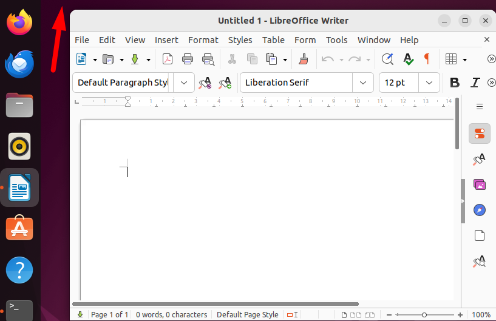Viewport: 496px width, 321px height.
Task: Click the zoom slider in status bar
Action: (424, 315)
